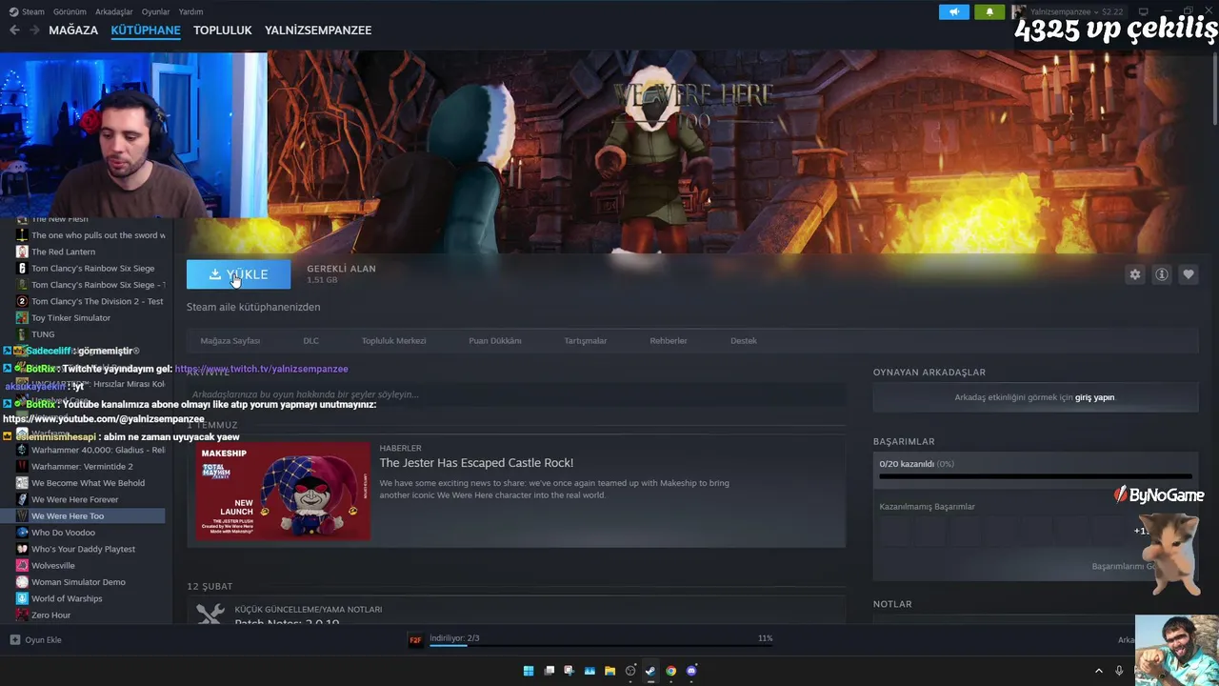The image size is (1219, 686).
Task: Go to the MAĞAZA tab
Action: pyautogui.click(x=73, y=30)
